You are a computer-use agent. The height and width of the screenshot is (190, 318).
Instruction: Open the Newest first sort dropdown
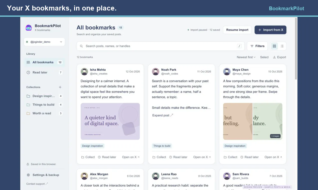click(x=246, y=57)
